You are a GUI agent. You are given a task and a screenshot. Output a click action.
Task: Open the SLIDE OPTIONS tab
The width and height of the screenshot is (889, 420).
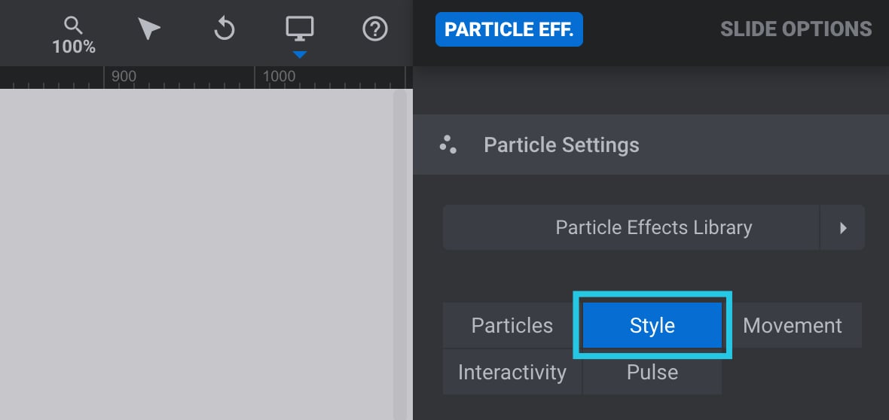pos(796,29)
